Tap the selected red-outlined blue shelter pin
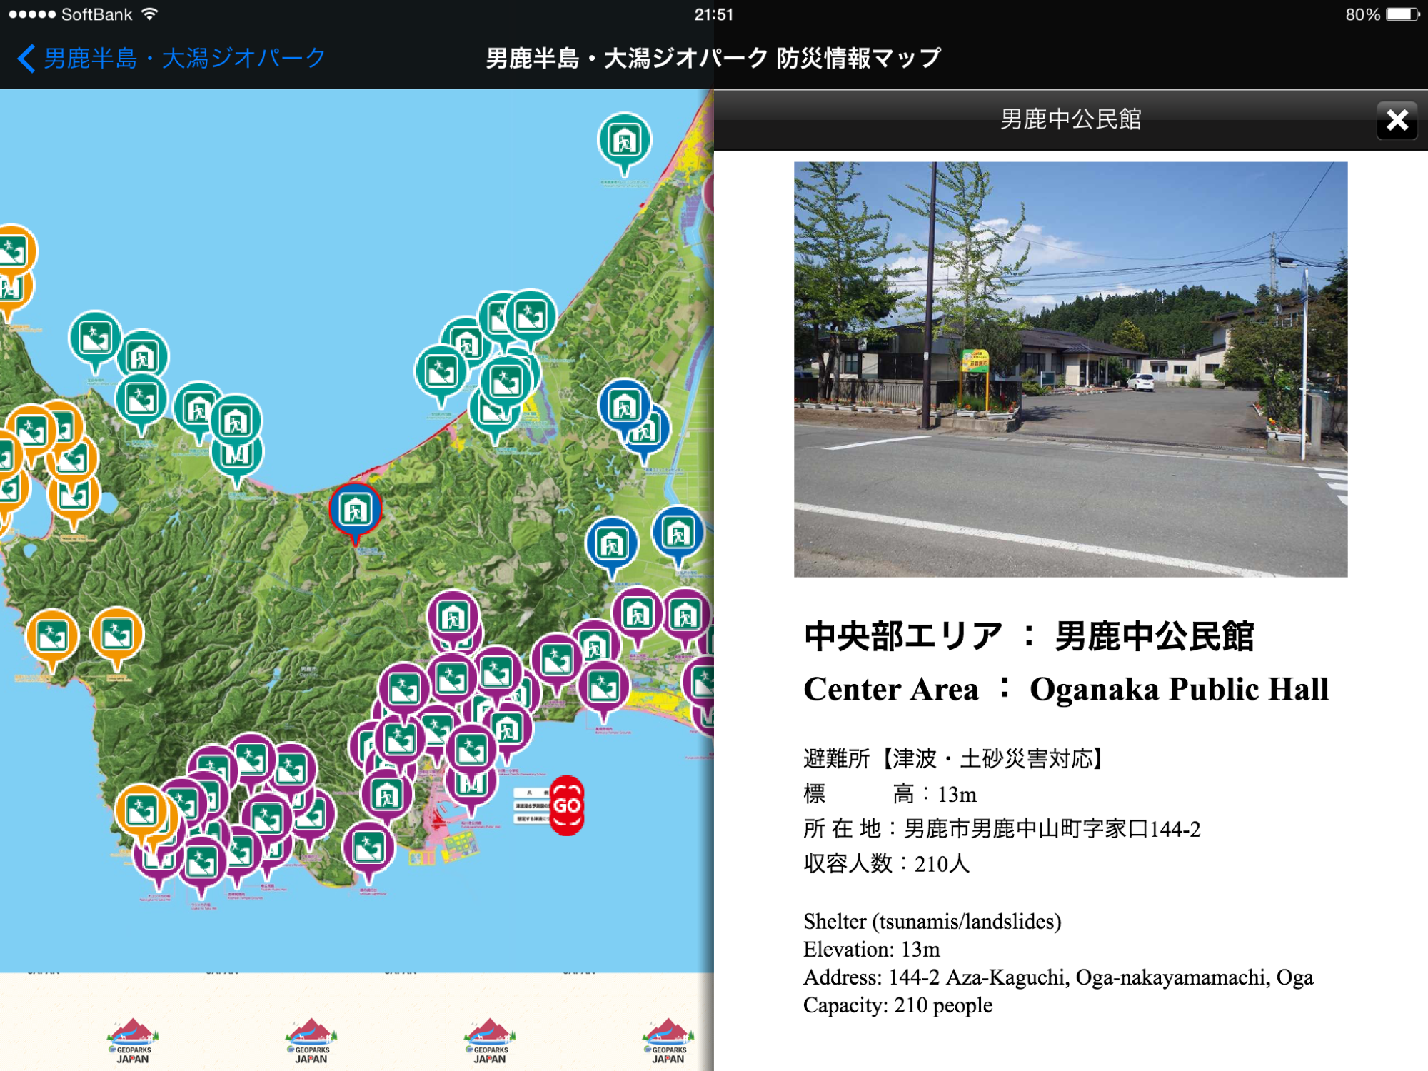Viewport: 1428px width, 1071px height. [x=356, y=509]
